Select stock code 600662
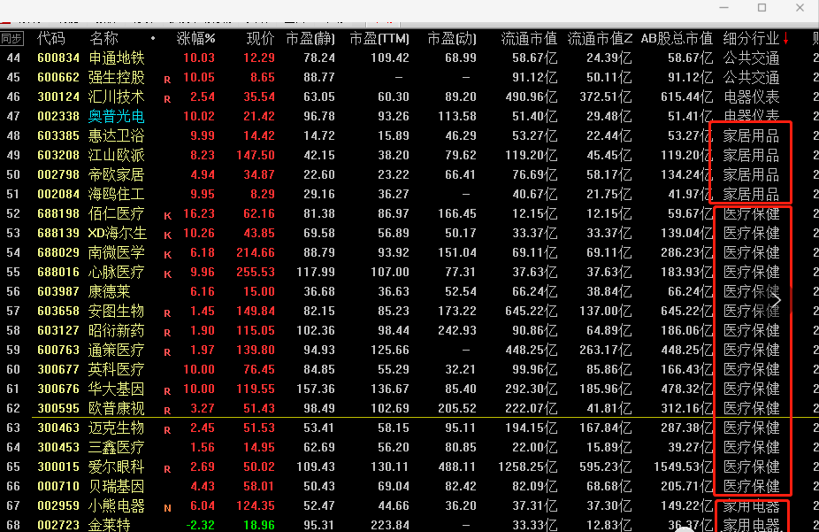Screen dimensions: 819x532 (58, 77)
